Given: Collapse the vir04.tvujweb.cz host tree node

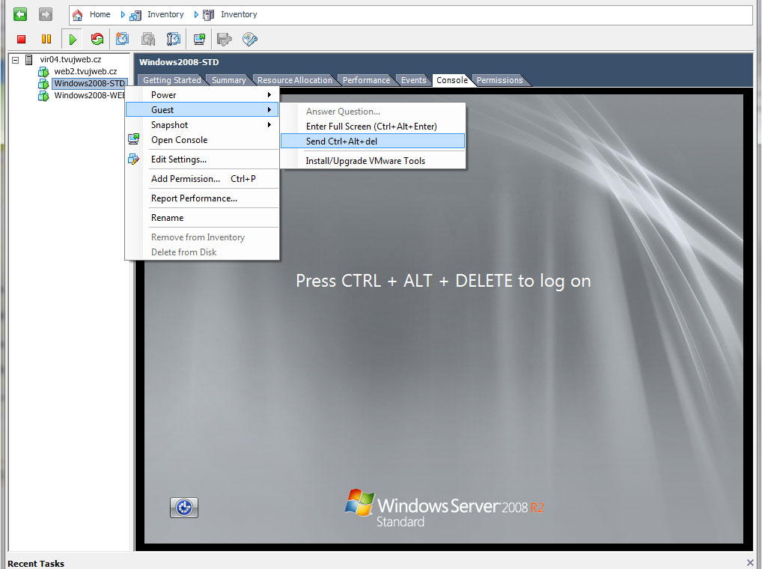Looking at the screenshot, I should 16,59.
